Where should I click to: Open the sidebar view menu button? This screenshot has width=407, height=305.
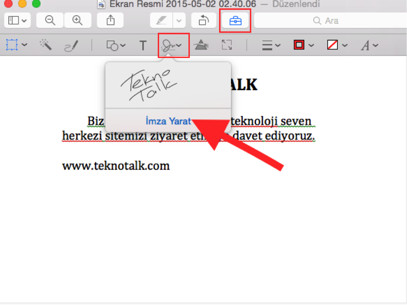click(17, 20)
